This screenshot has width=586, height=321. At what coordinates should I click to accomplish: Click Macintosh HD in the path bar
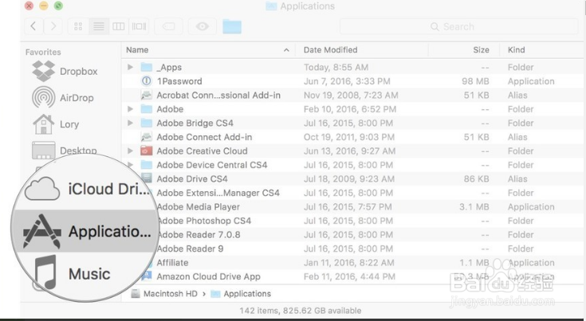[x=165, y=294]
